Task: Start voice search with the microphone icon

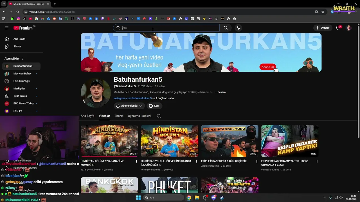Action: pyautogui.click(x=238, y=28)
